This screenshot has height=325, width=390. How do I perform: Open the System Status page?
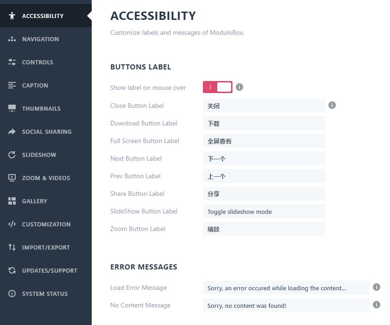click(44, 294)
